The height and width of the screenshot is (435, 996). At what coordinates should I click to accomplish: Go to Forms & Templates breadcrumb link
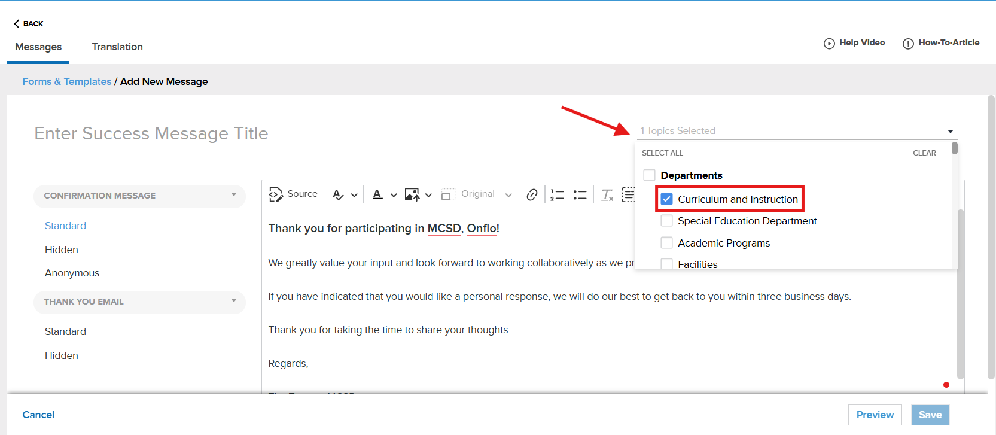(67, 81)
